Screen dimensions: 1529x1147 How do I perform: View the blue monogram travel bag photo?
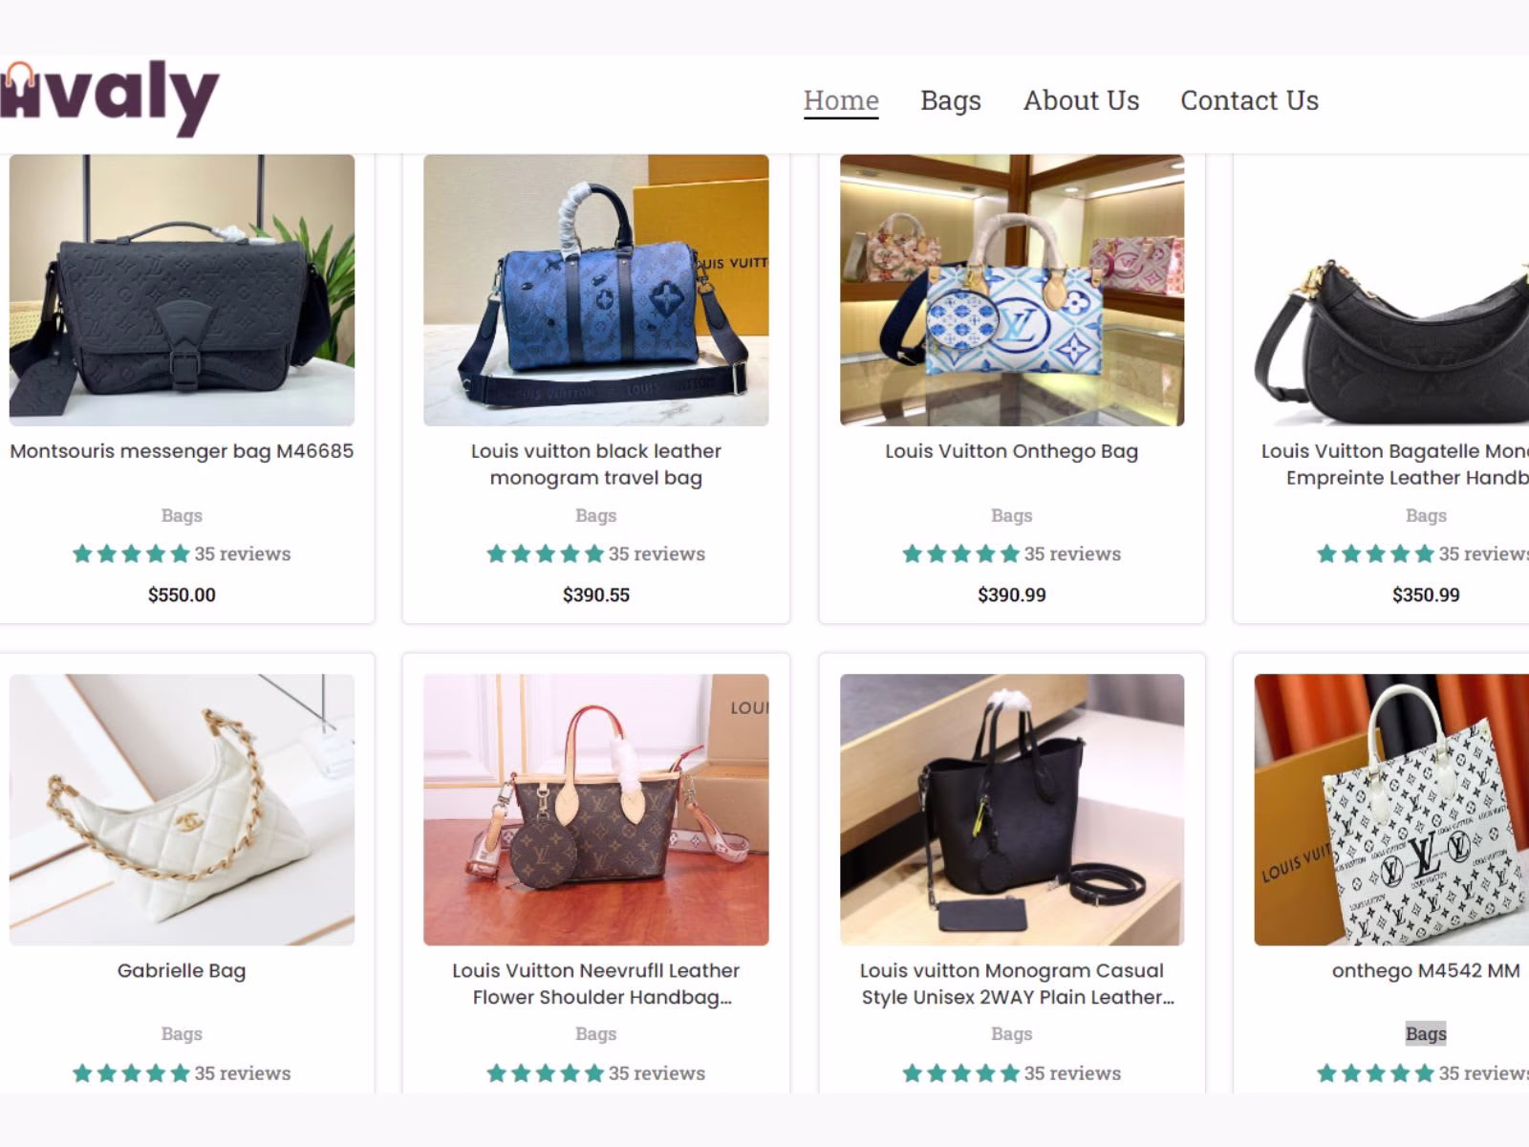[595, 291]
